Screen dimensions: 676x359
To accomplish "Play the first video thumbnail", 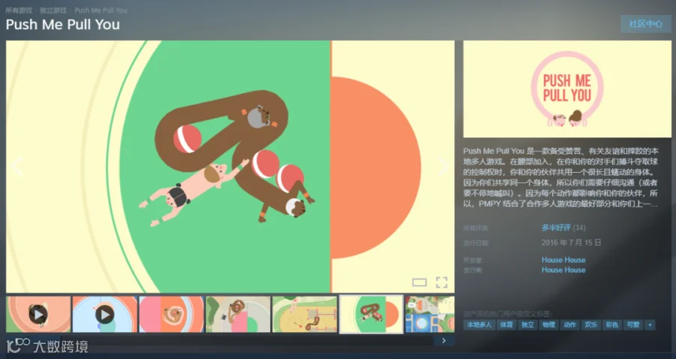I will coord(38,314).
